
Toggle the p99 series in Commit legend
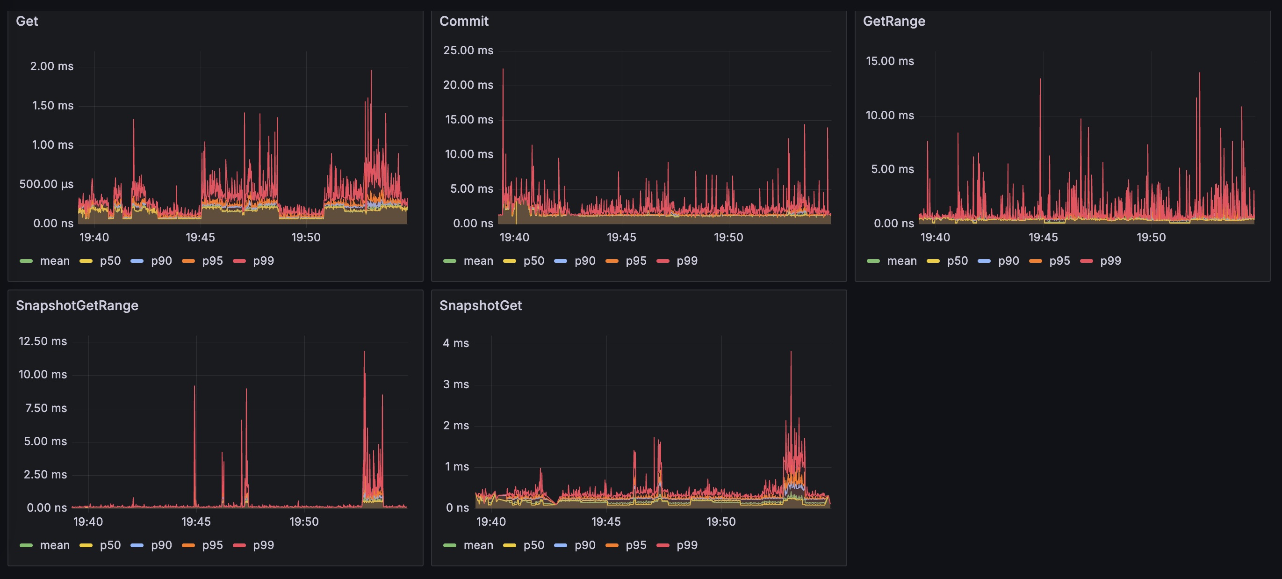[x=687, y=261]
